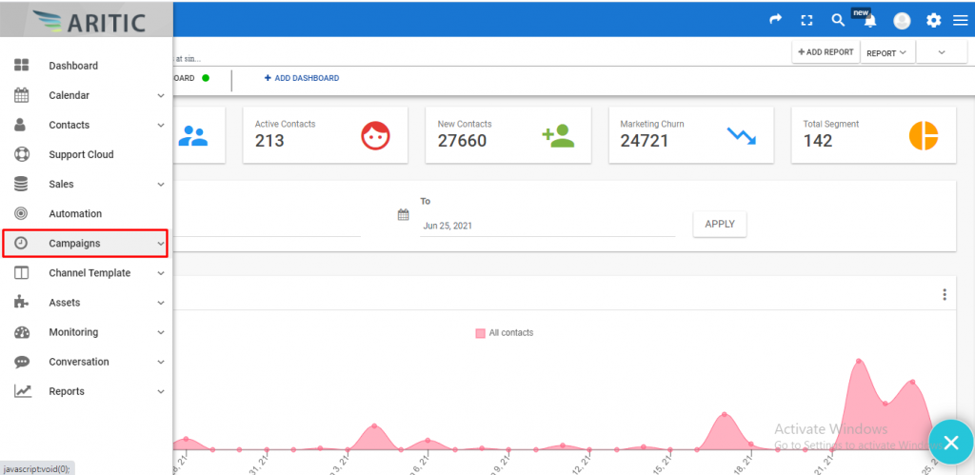Expand the Assets menu chevron
The width and height of the screenshot is (975, 475).
(160, 303)
